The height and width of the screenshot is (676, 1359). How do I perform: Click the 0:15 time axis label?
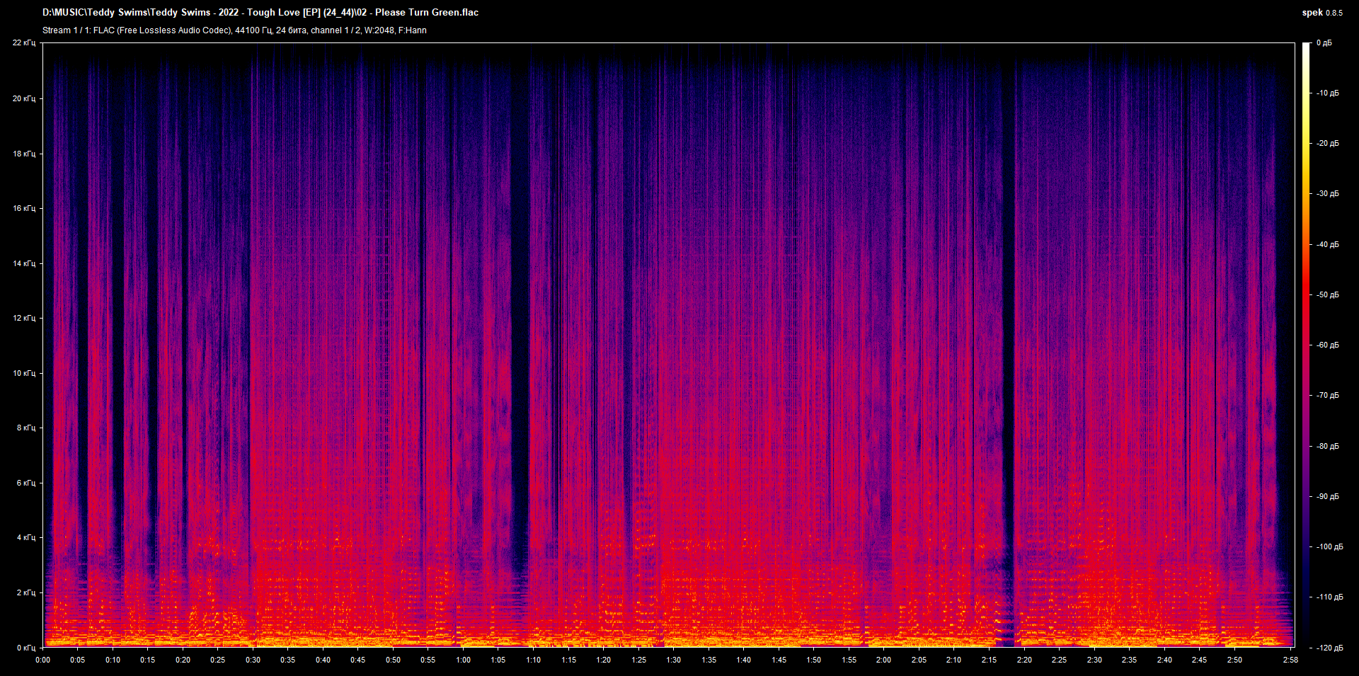click(x=148, y=660)
